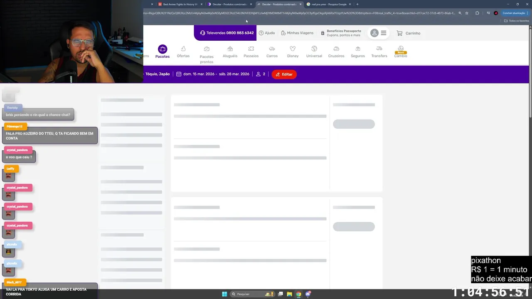Open the Transfers category icon

tap(379, 49)
